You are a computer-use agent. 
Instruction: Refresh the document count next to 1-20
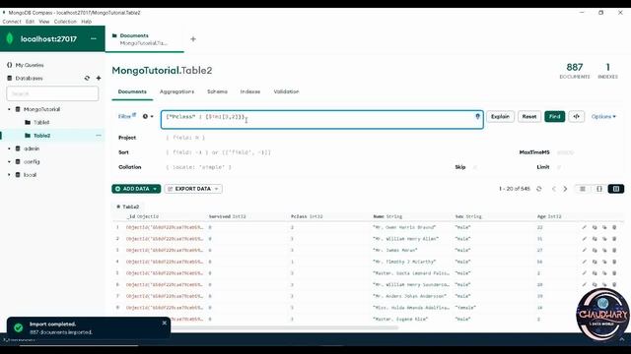coord(539,189)
